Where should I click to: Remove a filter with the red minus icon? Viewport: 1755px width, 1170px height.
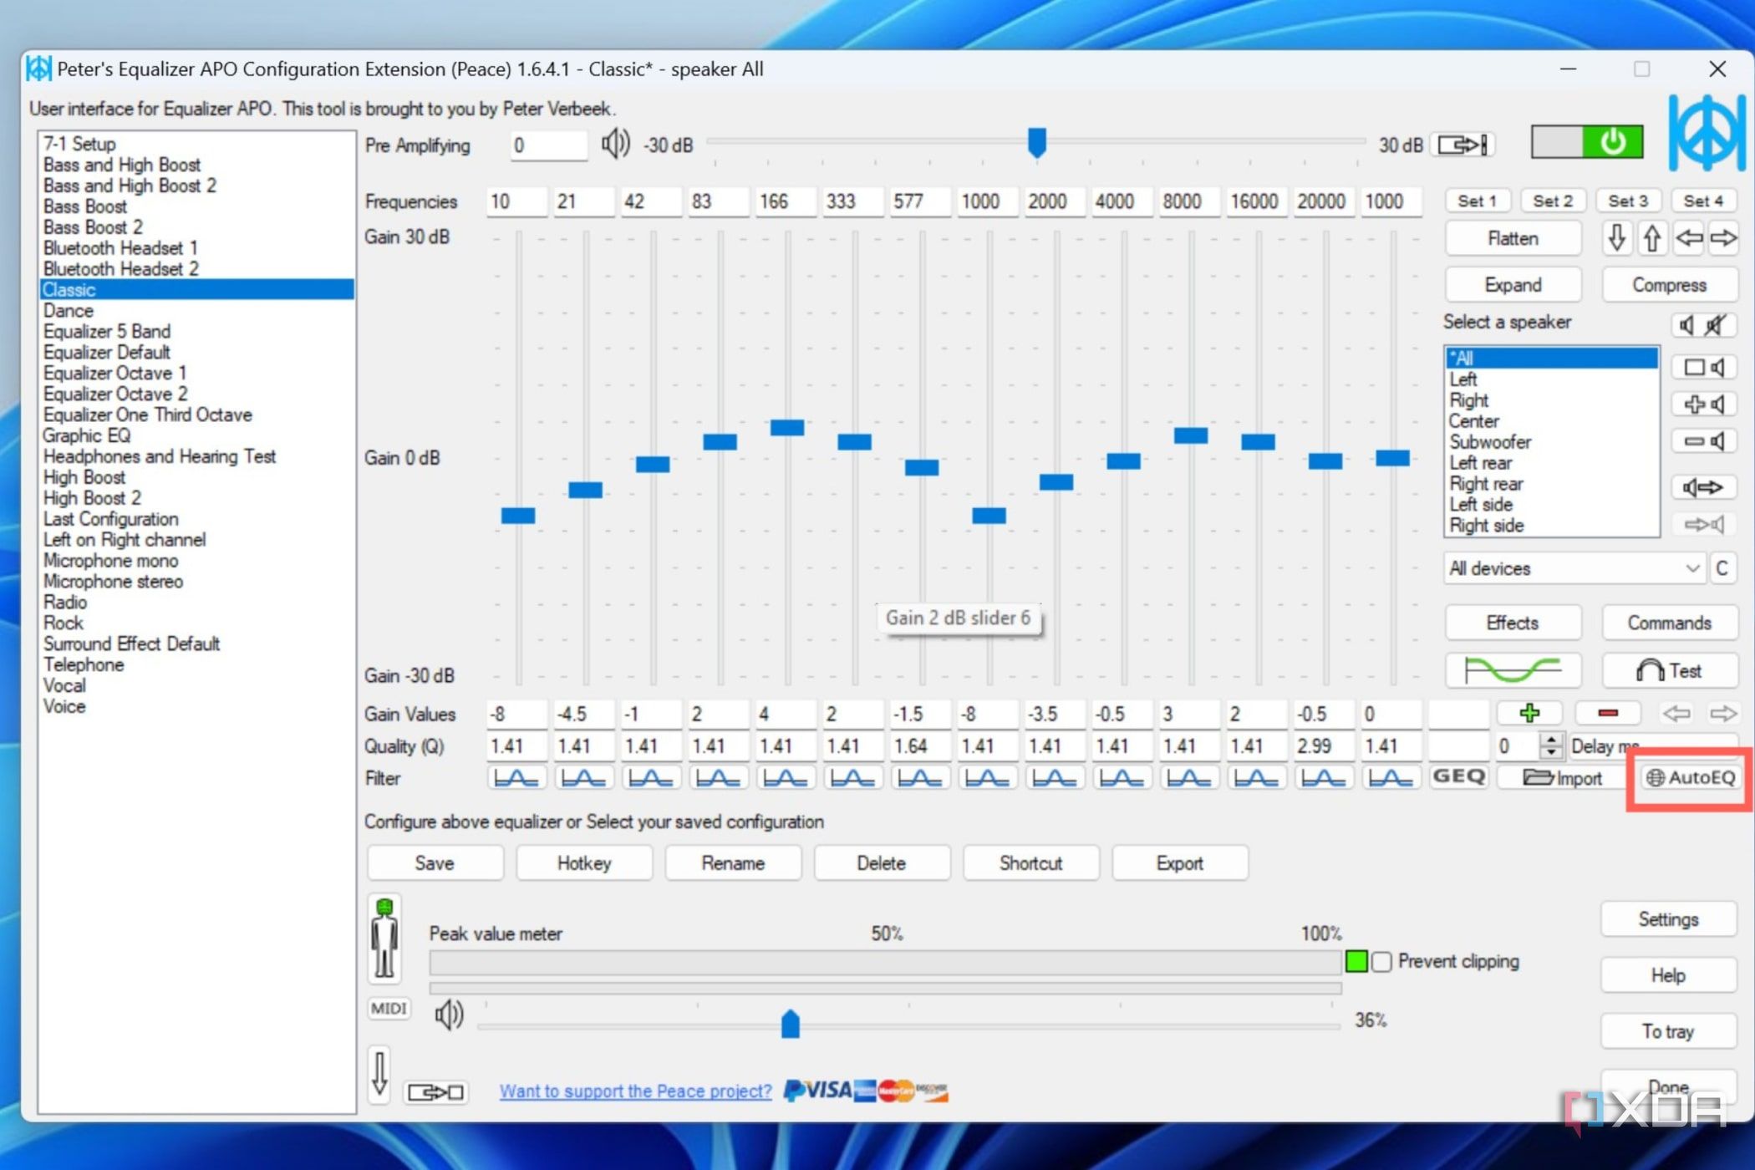(x=1606, y=712)
